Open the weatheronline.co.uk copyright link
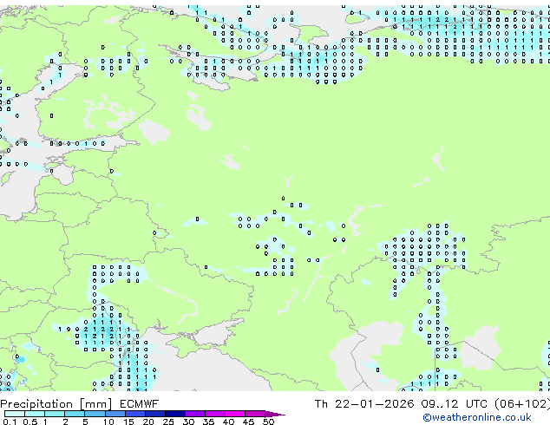 tap(477, 417)
